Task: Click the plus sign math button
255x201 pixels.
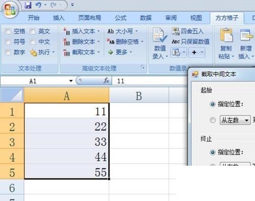Action: (194, 52)
